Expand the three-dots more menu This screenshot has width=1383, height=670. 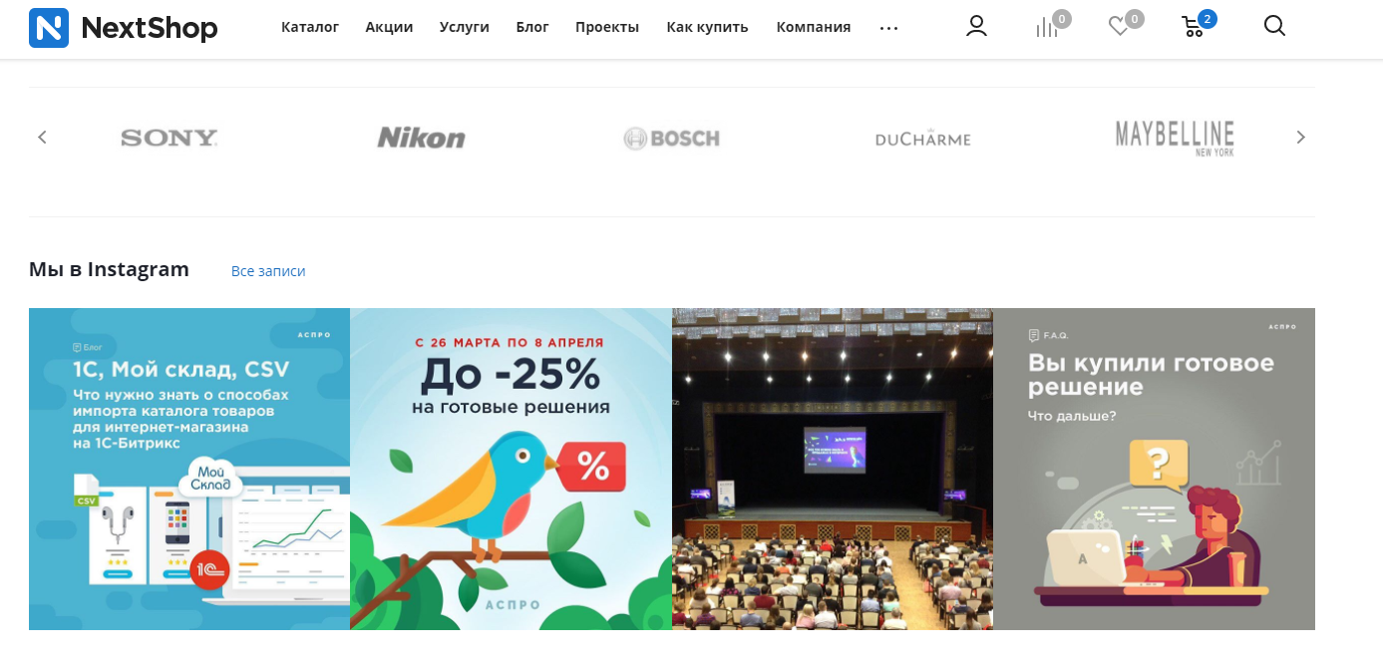(888, 28)
